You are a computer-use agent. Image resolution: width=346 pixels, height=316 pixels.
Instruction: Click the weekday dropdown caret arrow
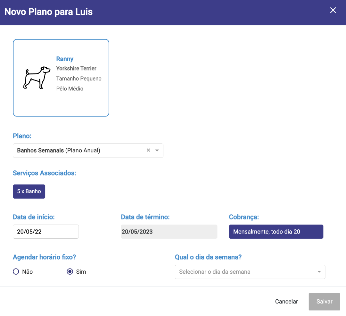pyautogui.click(x=319, y=272)
